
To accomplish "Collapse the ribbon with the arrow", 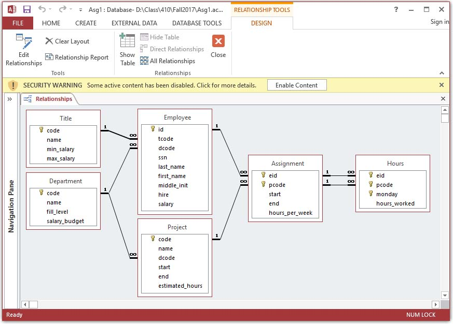I will pyautogui.click(x=442, y=73).
